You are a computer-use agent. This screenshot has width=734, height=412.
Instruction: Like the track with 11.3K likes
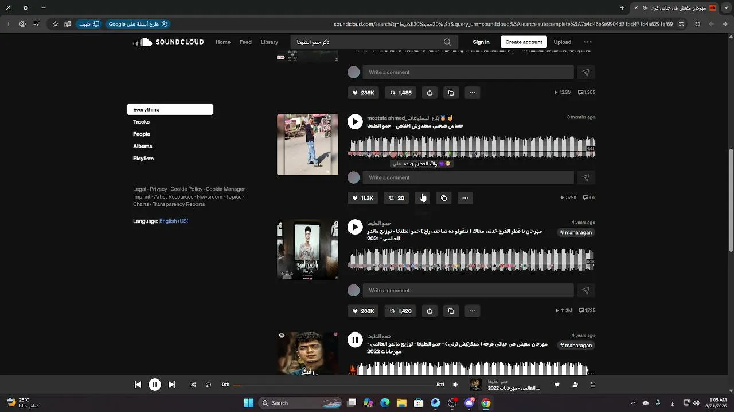point(363,198)
